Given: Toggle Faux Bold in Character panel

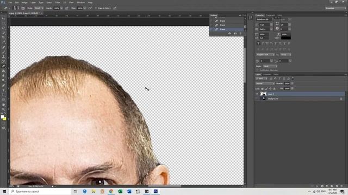Looking at the screenshot, I should (258, 43).
